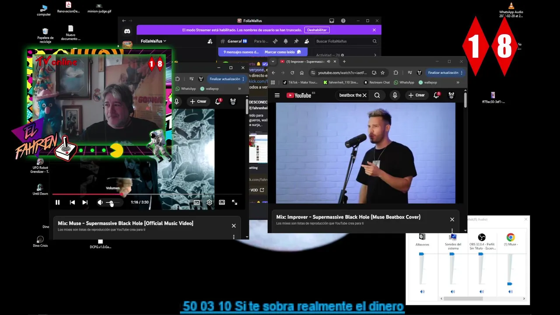Image resolution: width=560 pixels, height=315 pixels.
Task: Skip to next video in left player
Action: [x=85, y=202]
